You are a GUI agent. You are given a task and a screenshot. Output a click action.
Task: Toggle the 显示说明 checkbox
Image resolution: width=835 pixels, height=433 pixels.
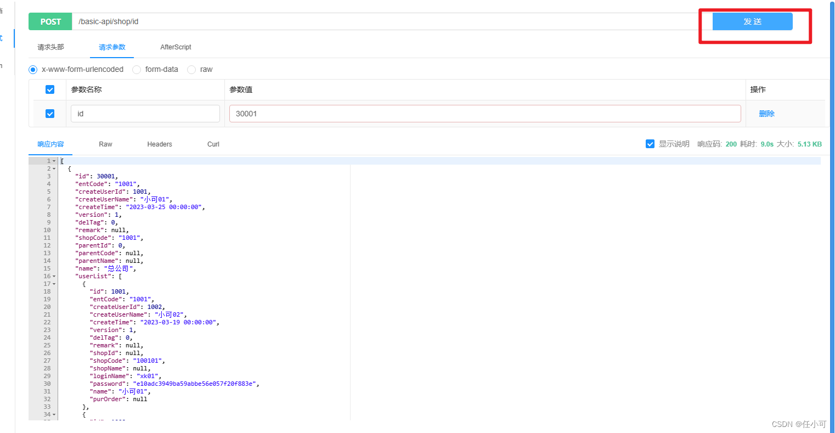click(650, 144)
